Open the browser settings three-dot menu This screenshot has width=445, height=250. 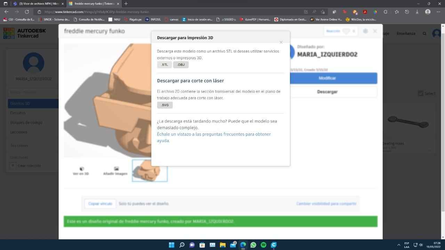pos(438,11)
